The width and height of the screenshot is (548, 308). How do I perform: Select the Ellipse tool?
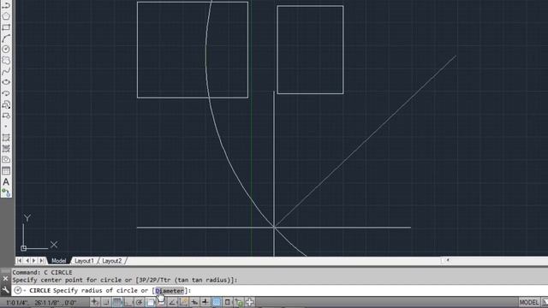point(6,82)
